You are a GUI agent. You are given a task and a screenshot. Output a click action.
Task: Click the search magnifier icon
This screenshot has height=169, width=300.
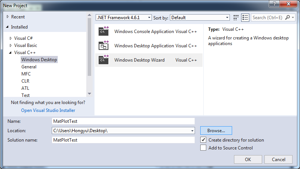point(288,18)
